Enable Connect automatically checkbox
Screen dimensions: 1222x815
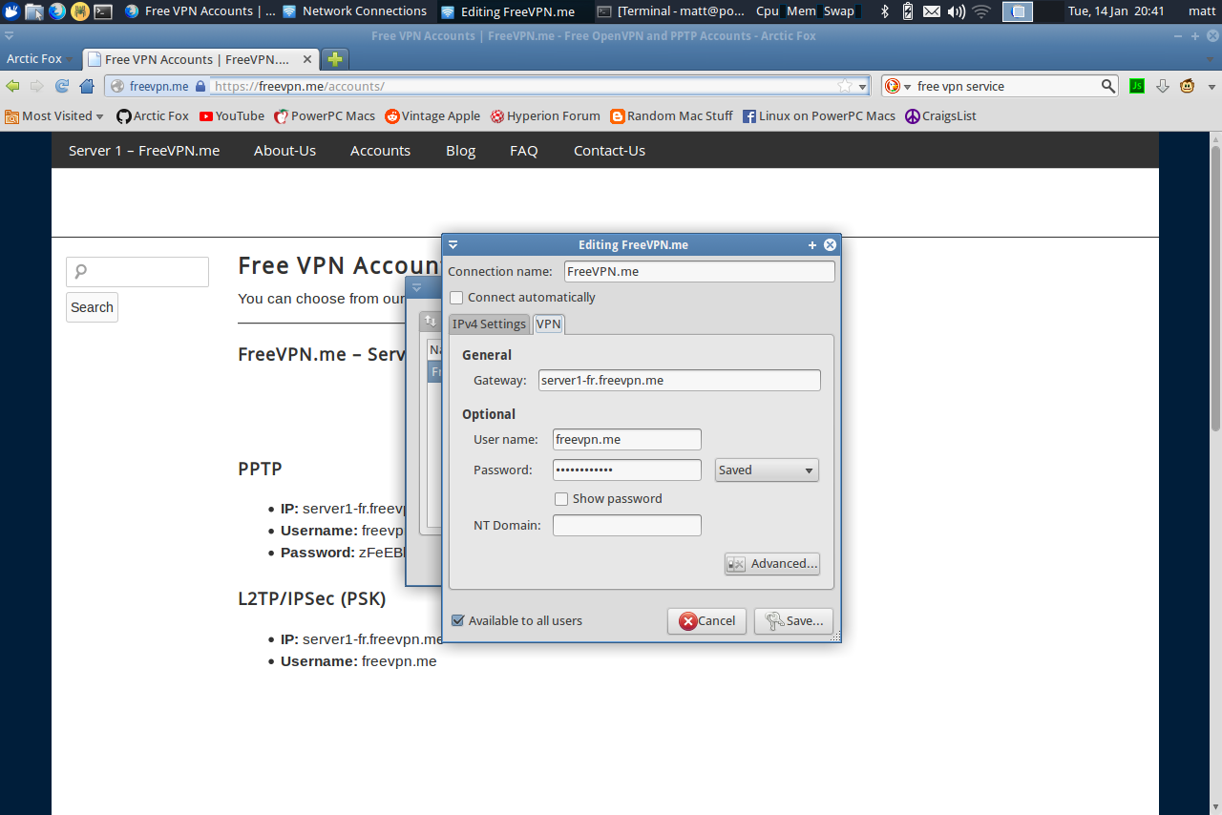coord(456,298)
